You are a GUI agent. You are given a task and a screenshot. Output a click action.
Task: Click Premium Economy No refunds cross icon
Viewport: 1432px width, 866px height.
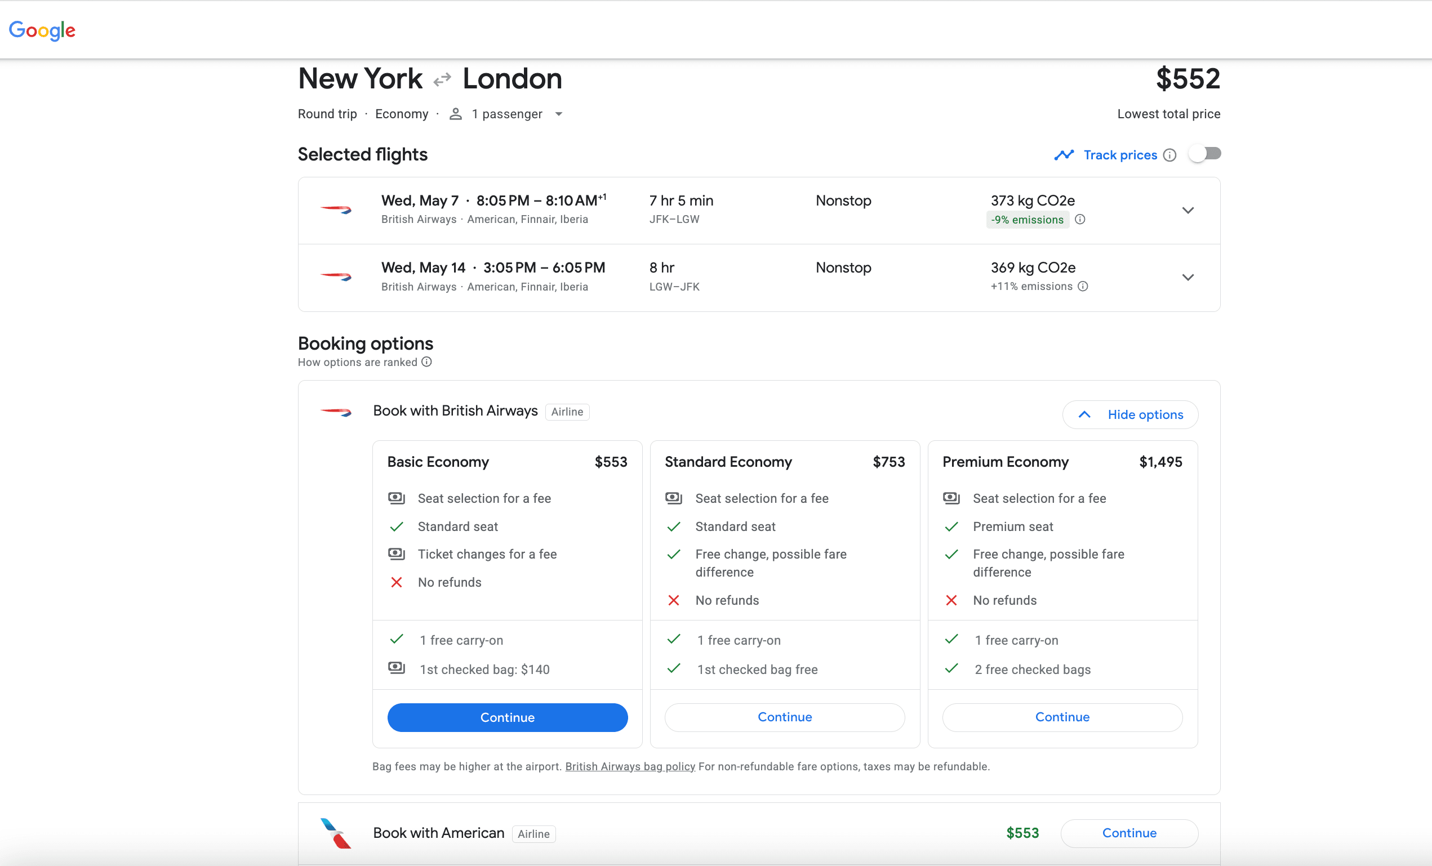(x=951, y=600)
